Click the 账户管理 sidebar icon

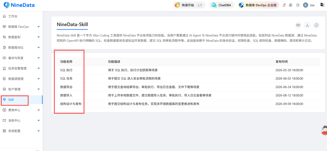click(4, 89)
